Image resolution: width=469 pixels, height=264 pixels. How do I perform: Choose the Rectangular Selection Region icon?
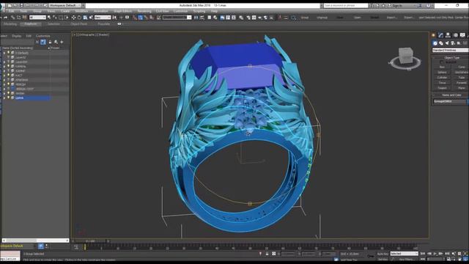61,18
